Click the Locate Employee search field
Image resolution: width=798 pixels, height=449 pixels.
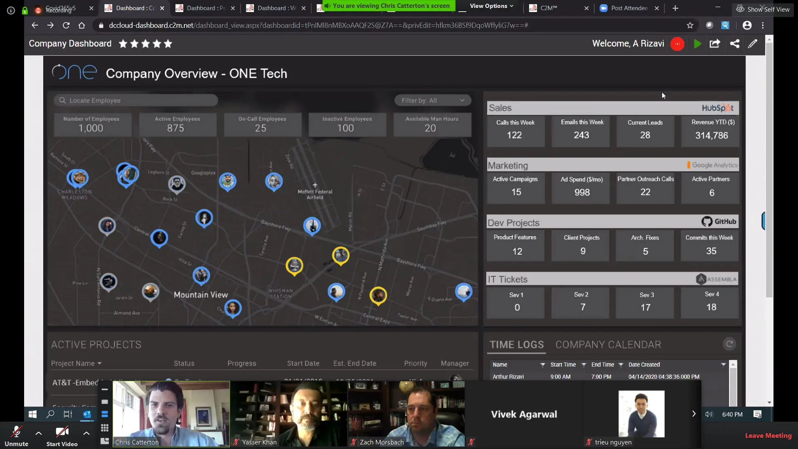click(136, 100)
